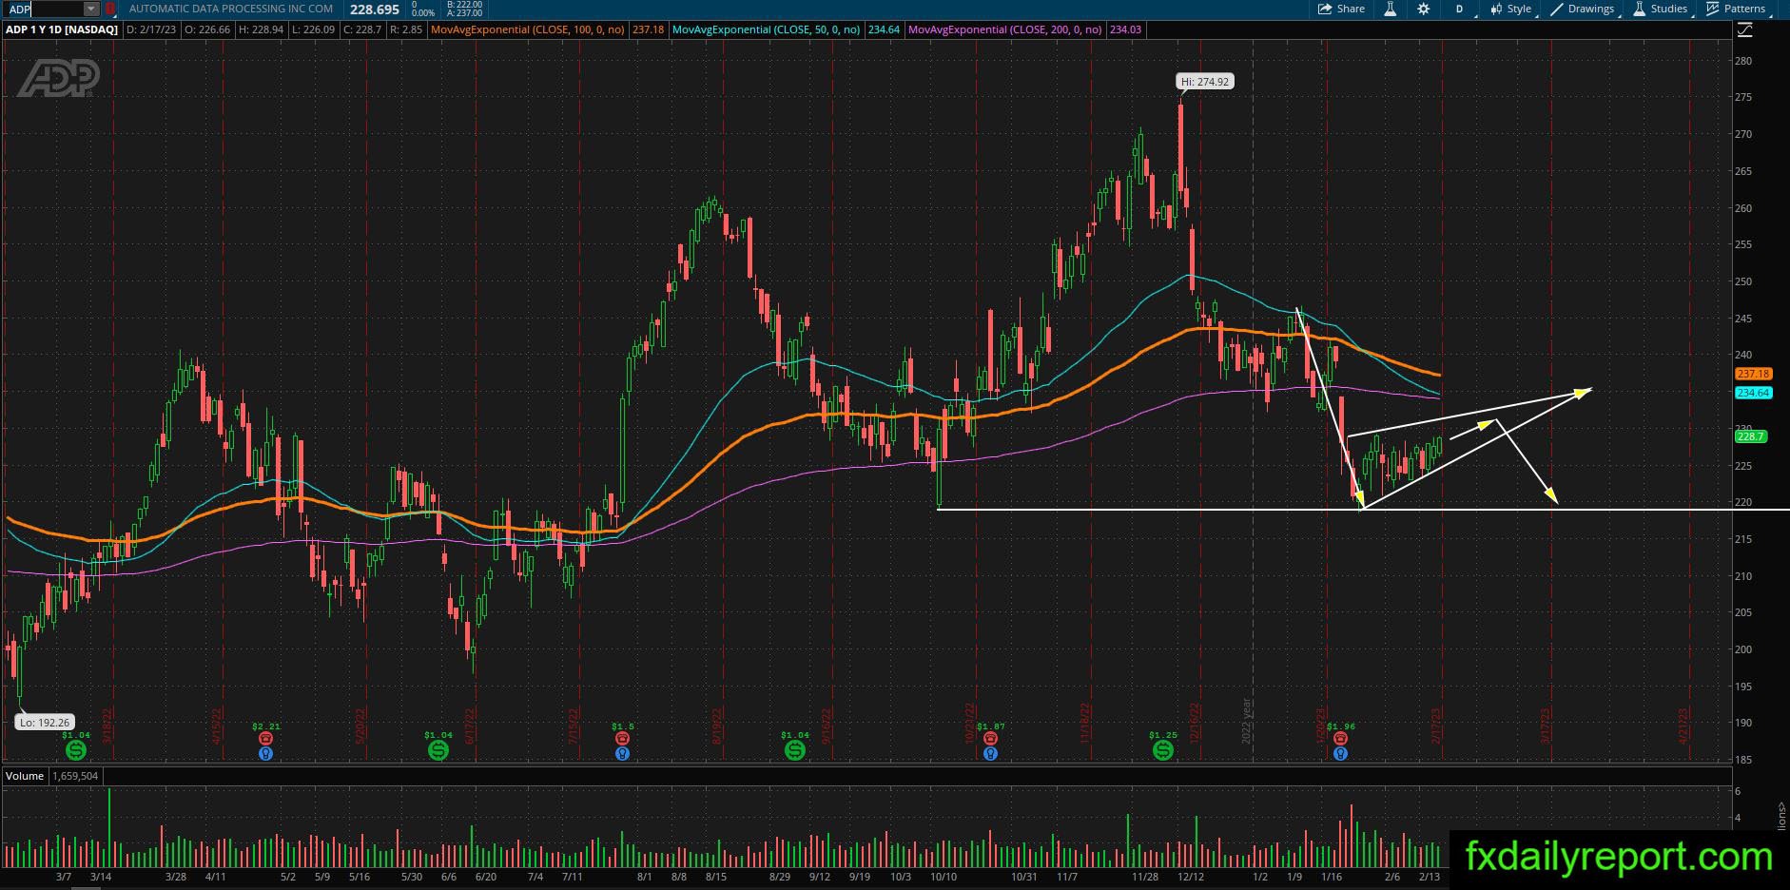Click the H: 228.94 high readout

(261, 29)
